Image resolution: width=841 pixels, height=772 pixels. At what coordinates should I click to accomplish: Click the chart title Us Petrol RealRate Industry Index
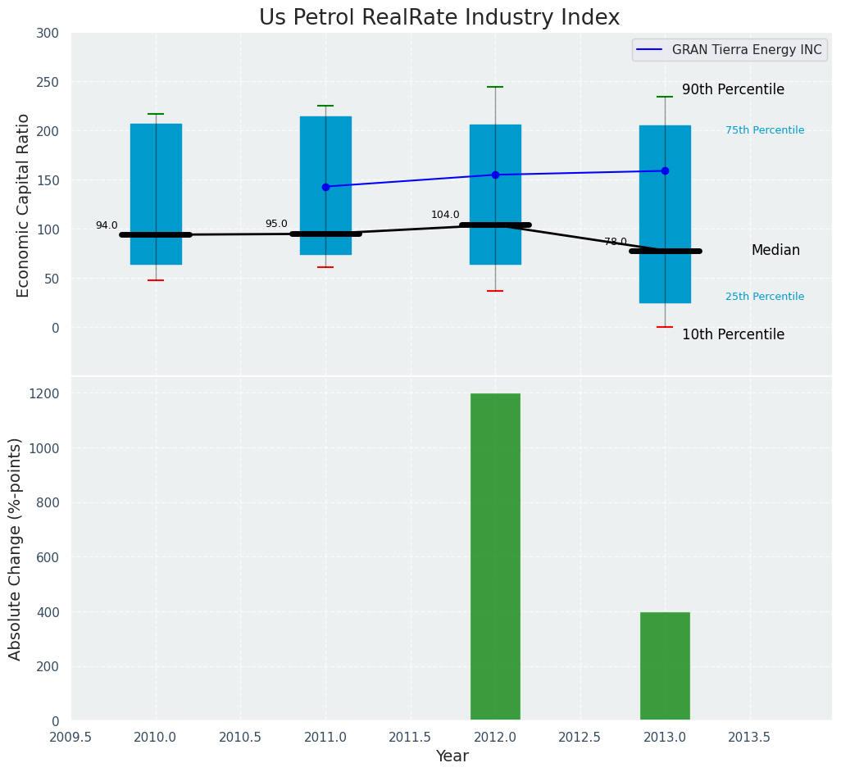(x=439, y=18)
